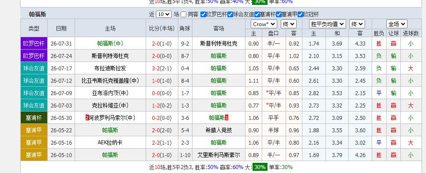Image resolution: width=426 pixels, height=173 pixels.
Task: Click the 比分(半场) column header
Action: pyautogui.click(x=162, y=28)
